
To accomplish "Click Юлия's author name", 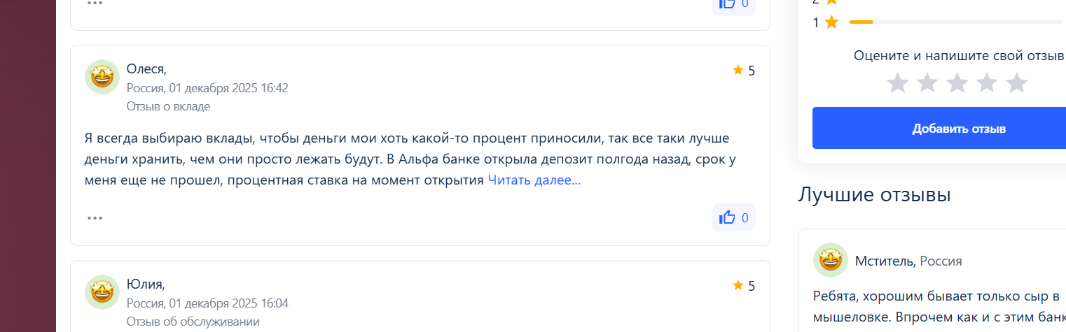I will pos(145,284).
